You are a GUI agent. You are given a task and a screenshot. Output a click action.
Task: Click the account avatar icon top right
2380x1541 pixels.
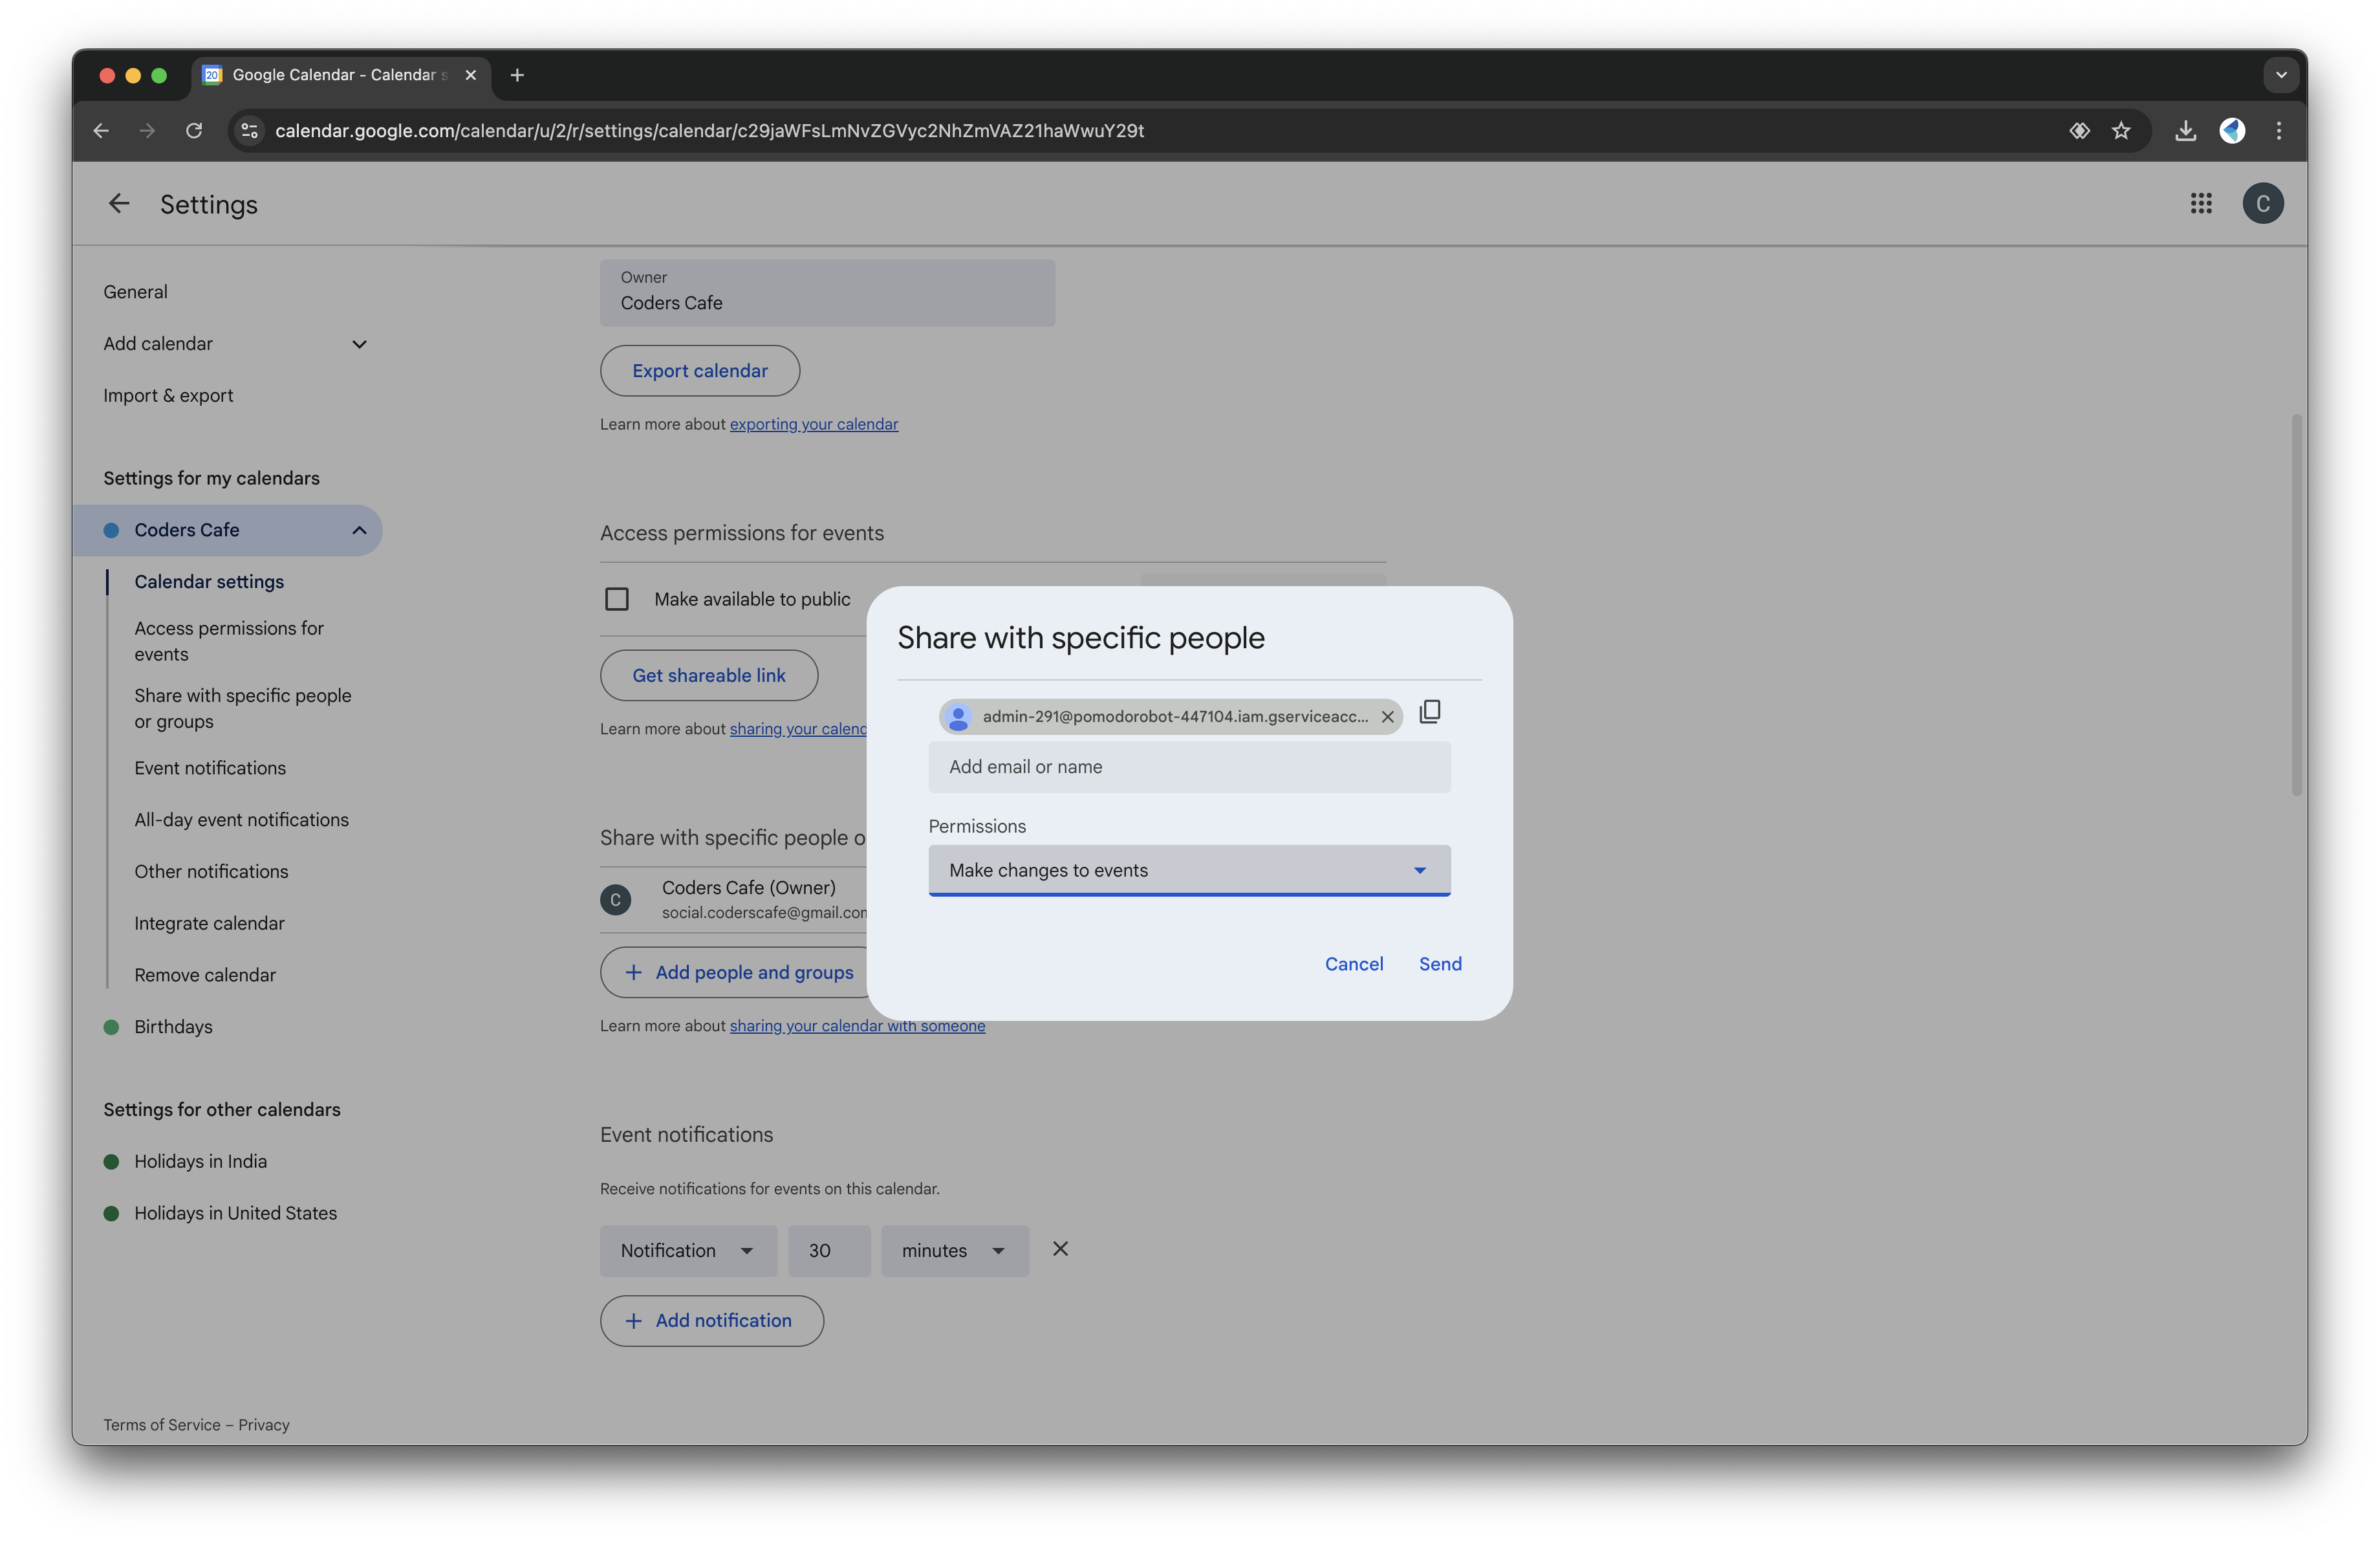(2262, 203)
